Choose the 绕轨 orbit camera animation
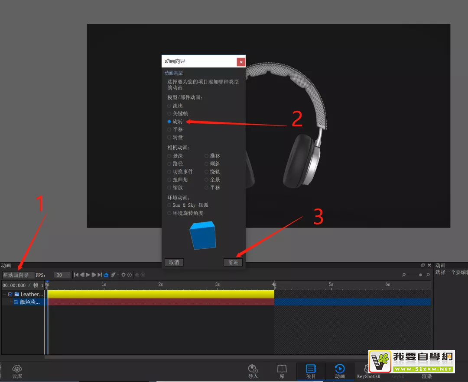 coord(207,172)
